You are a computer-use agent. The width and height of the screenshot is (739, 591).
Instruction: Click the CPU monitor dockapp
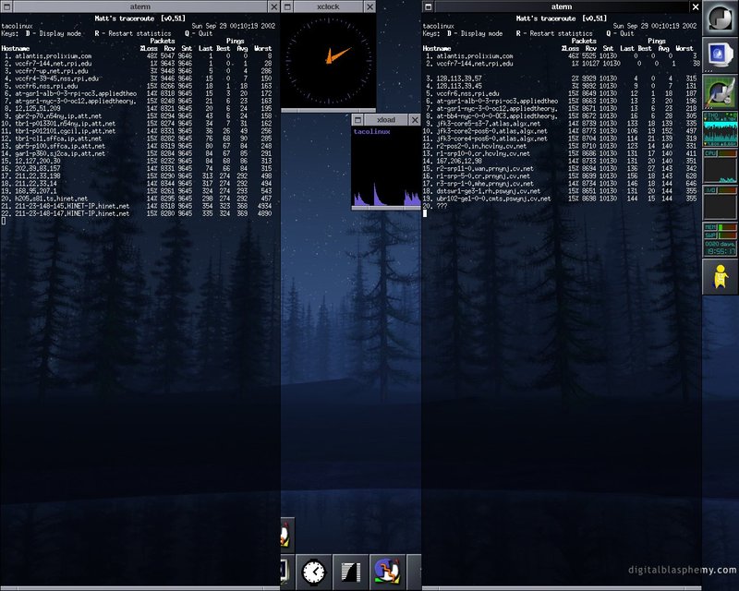pyautogui.click(x=721, y=166)
